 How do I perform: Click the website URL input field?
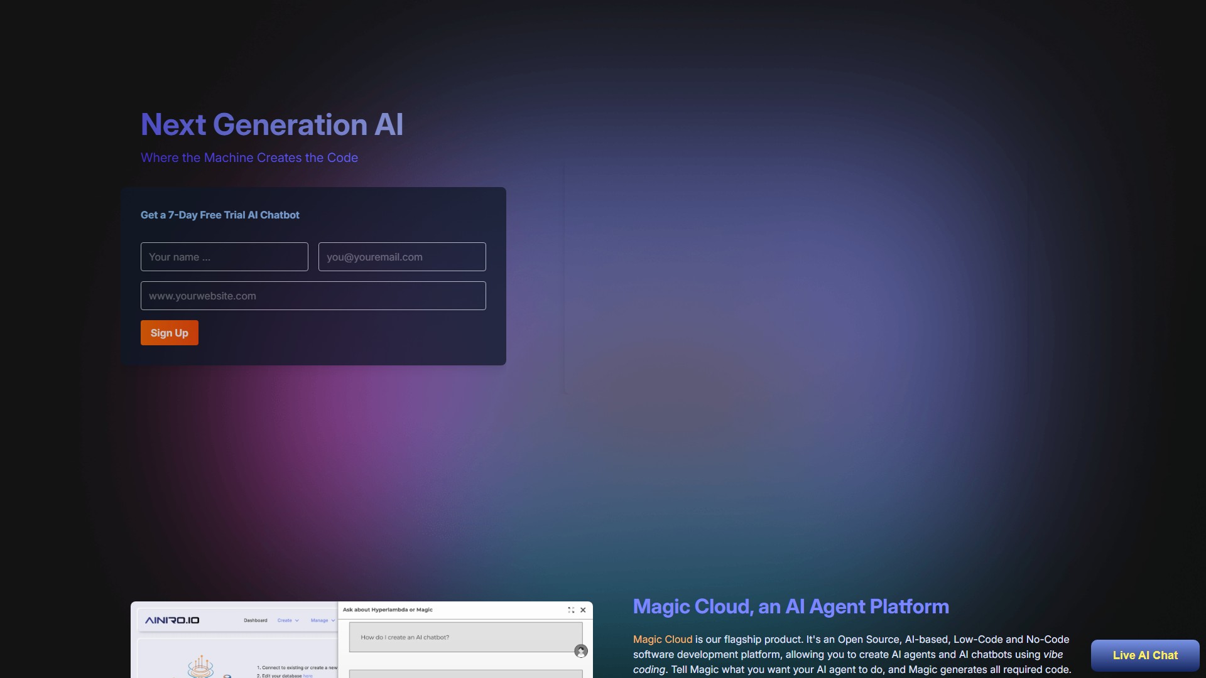pos(313,296)
